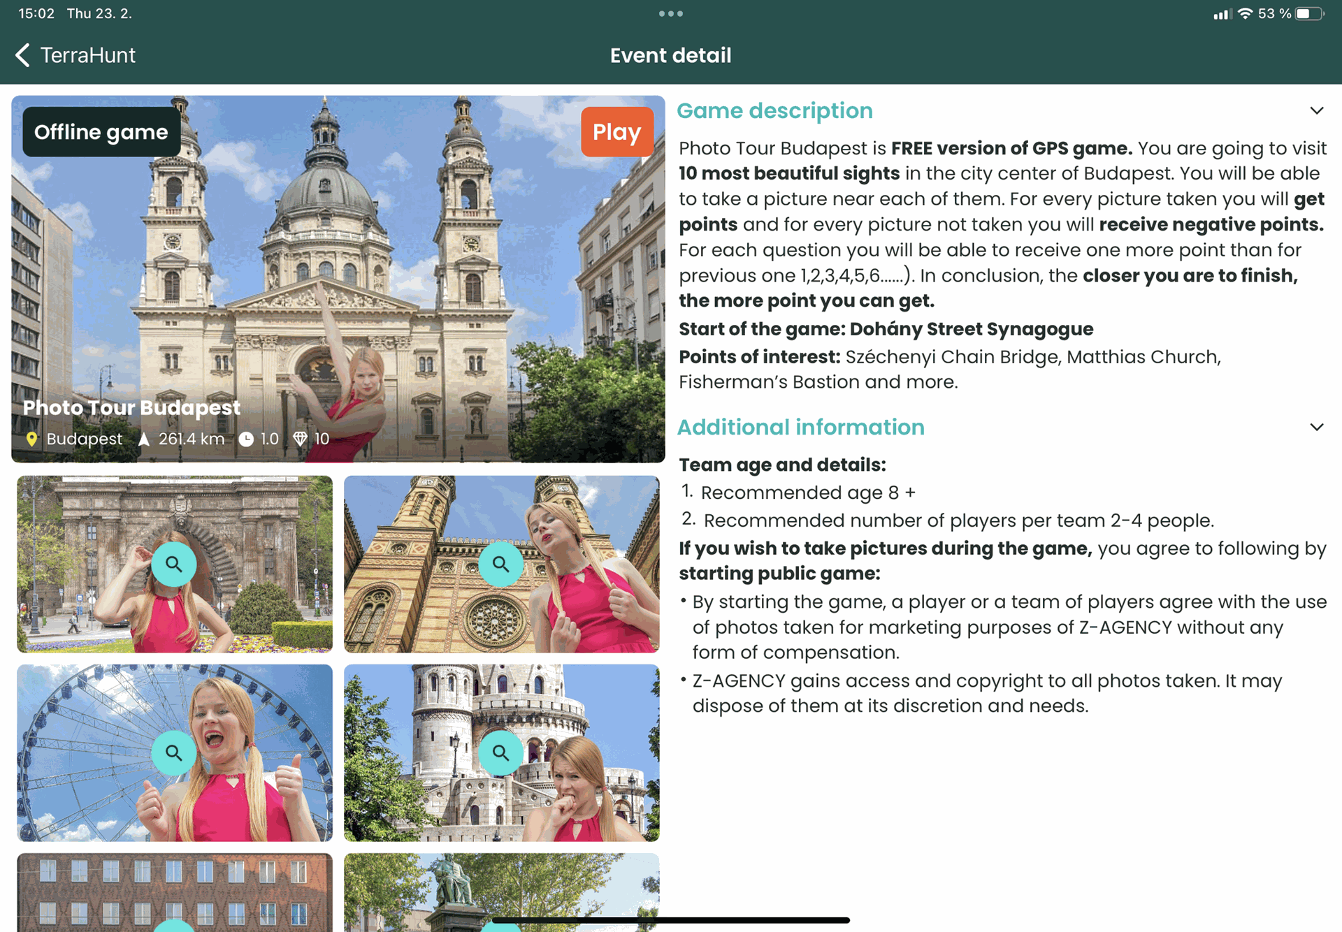Tap the battery status icon
This screenshot has width=1342, height=932.
coord(1309,13)
